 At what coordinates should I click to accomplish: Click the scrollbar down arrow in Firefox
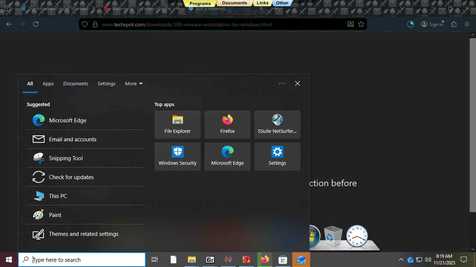[x=473, y=249]
